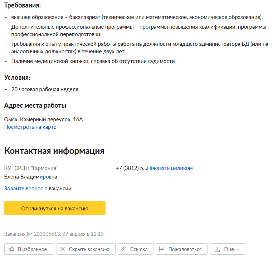Expand the Еще dropdown chevron
Image resolution: width=273 pixels, height=259 pixels.
238,249
